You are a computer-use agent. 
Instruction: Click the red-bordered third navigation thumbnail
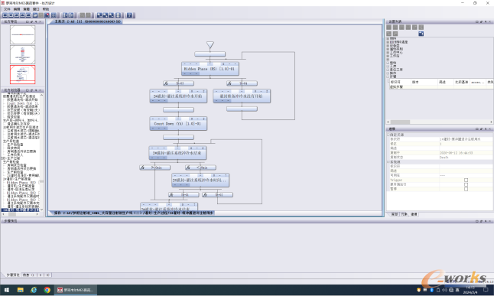pos(23,74)
